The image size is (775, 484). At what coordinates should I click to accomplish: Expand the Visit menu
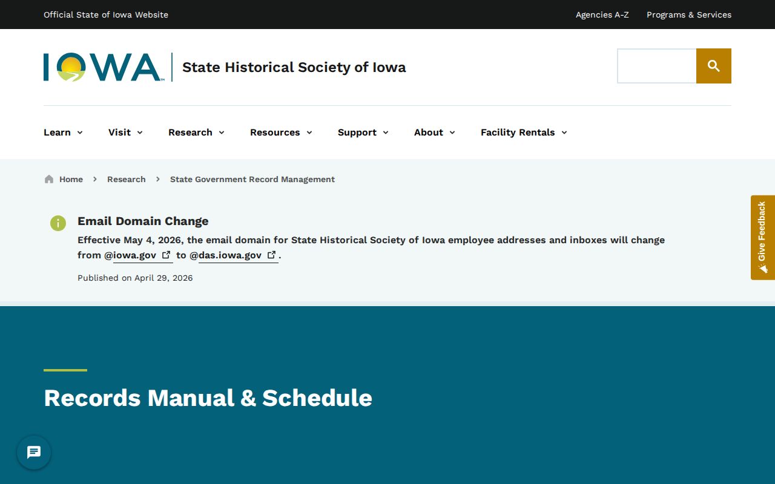[x=125, y=132]
